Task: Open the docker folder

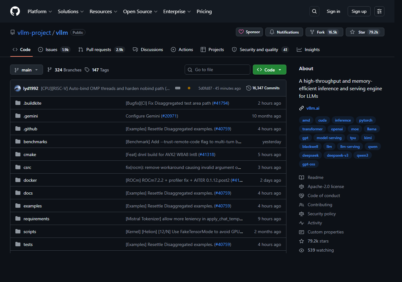Action: click(x=30, y=180)
